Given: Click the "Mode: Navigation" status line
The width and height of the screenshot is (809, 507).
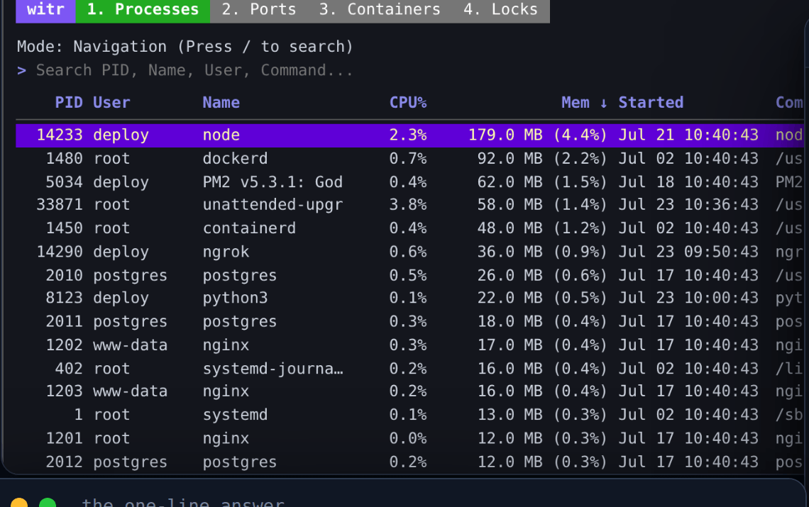Looking at the screenshot, I should click(x=185, y=46).
